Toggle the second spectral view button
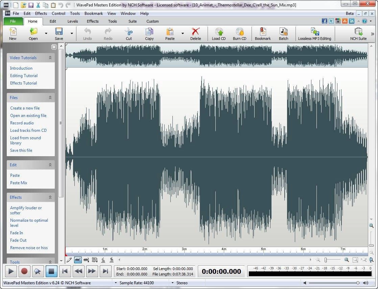This screenshot has width=378, height=289. click(112, 260)
